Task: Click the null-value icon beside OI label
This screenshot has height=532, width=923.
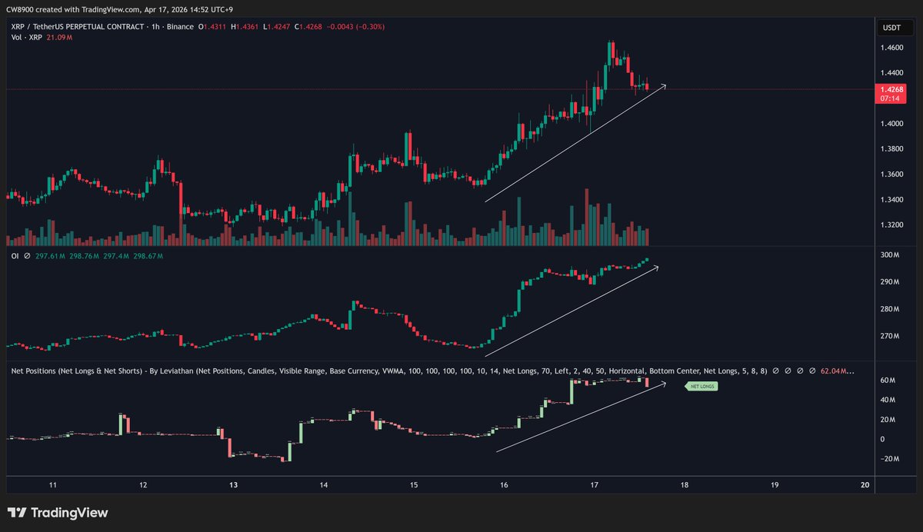Action: (26, 255)
